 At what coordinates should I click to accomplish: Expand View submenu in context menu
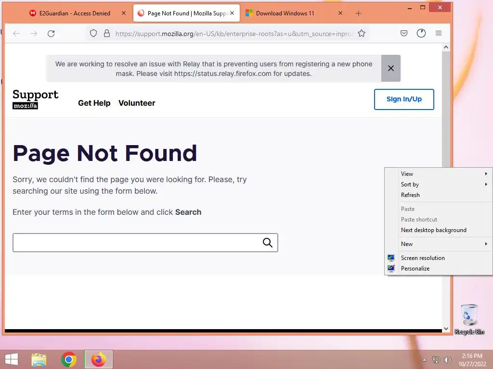pyautogui.click(x=438, y=174)
